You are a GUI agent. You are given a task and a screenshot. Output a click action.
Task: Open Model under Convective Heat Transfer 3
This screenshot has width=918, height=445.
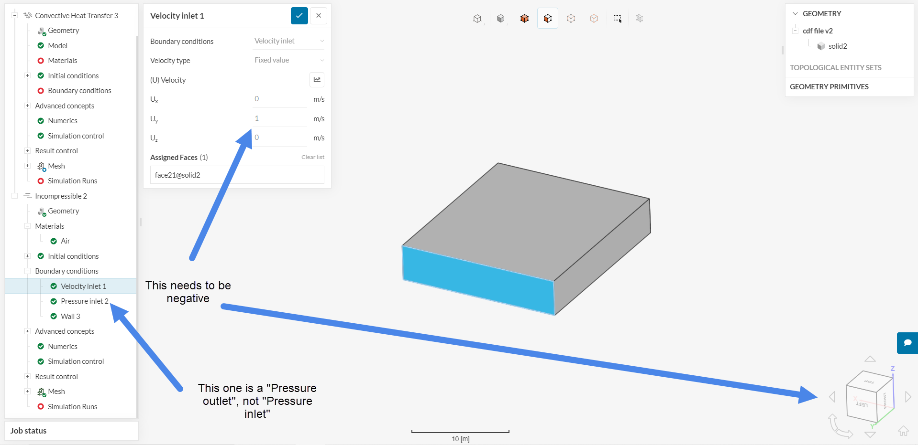(x=57, y=45)
